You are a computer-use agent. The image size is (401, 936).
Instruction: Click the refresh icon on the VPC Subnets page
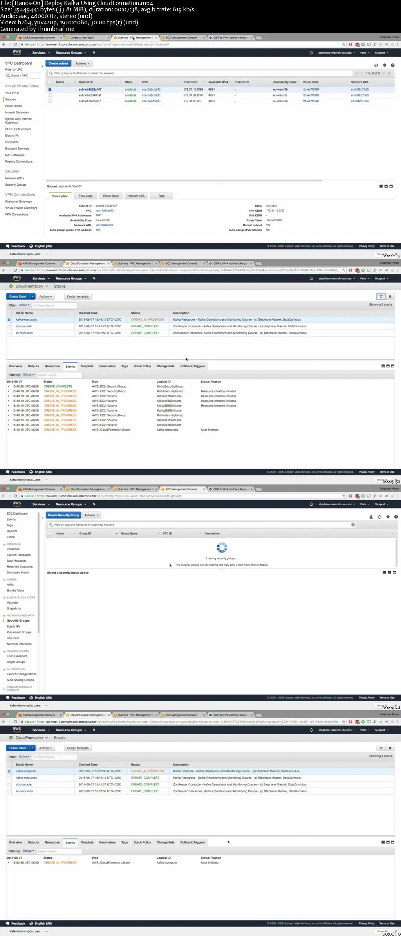click(376, 65)
